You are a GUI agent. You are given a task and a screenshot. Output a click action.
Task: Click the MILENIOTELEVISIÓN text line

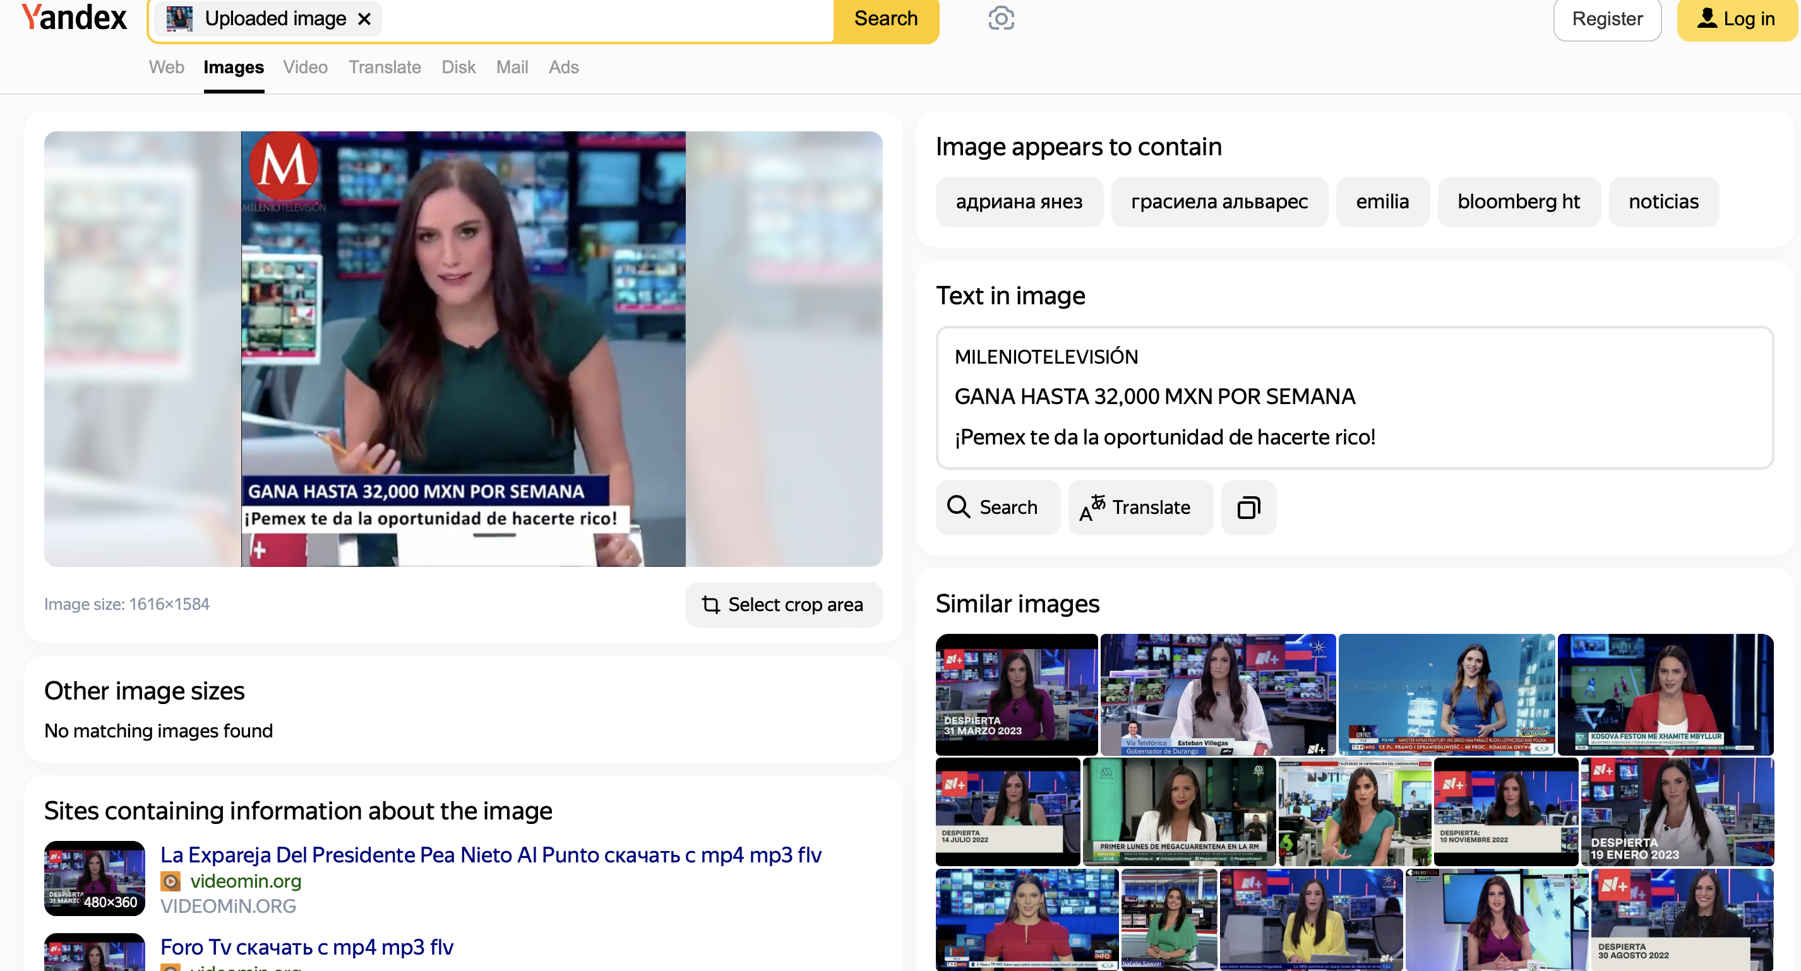[x=1046, y=357]
